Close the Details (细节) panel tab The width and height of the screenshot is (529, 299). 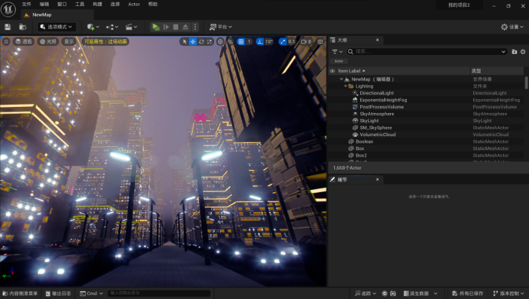[x=377, y=179]
